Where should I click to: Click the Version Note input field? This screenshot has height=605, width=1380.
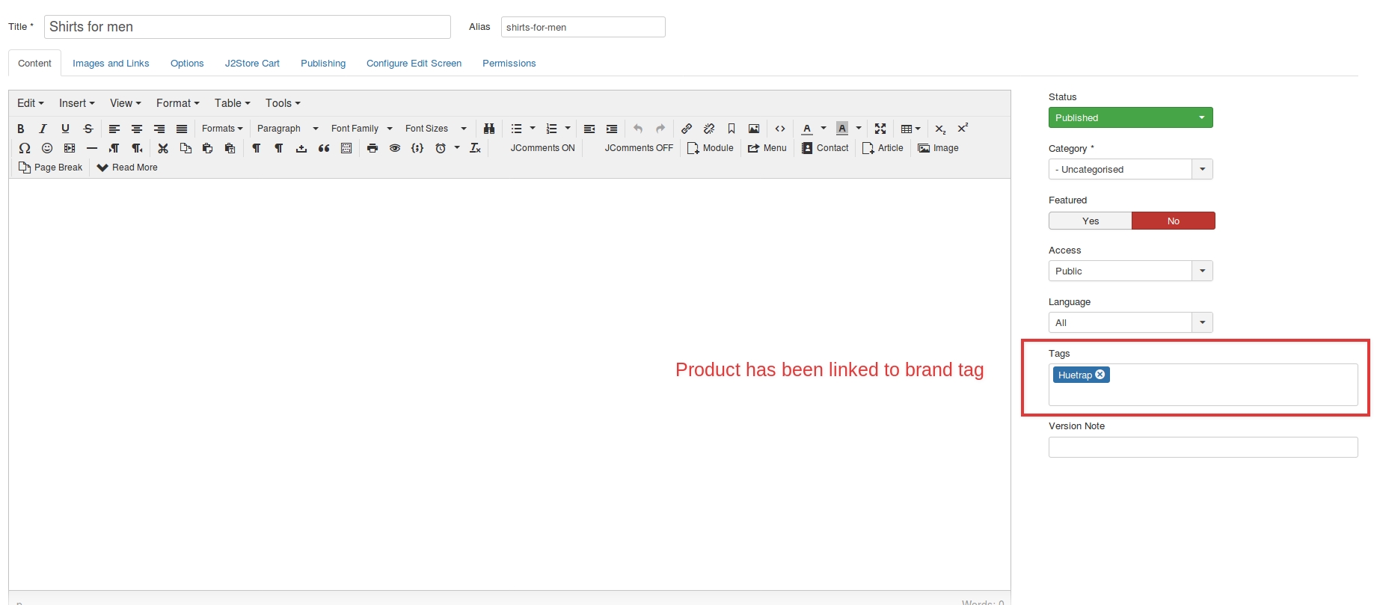1203,447
